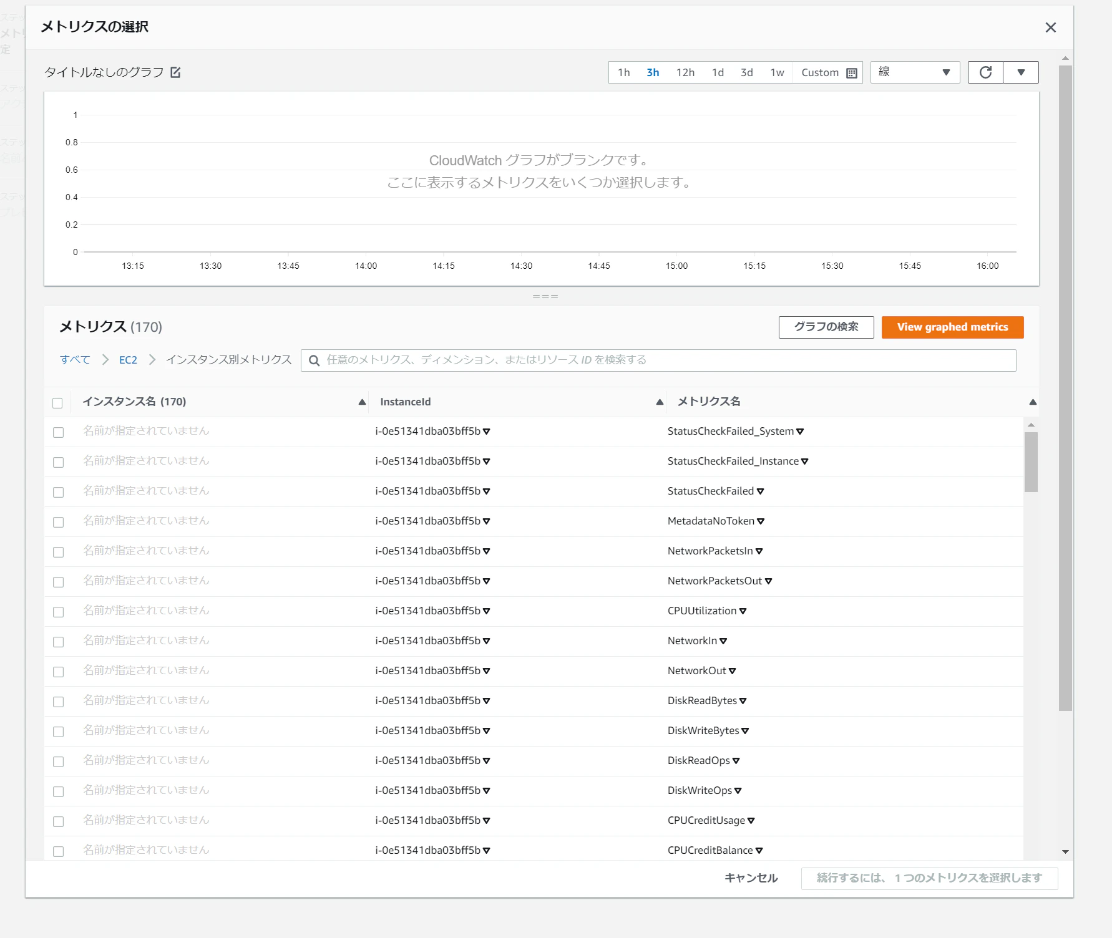Check the StatusCheckFailed_System row checkbox
Image resolution: width=1112 pixels, height=938 pixels.
coord(59,432)
